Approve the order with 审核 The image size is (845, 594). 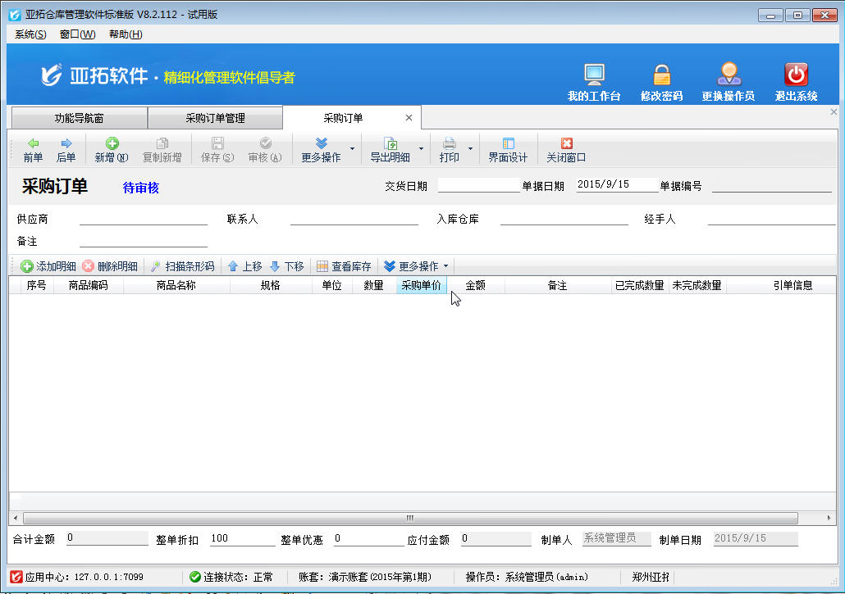265,150
